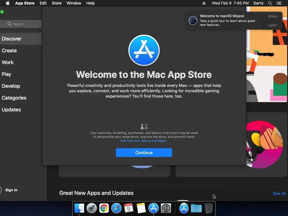Open the Dartz user menu

pyautogui.click(x=258, y=3)
